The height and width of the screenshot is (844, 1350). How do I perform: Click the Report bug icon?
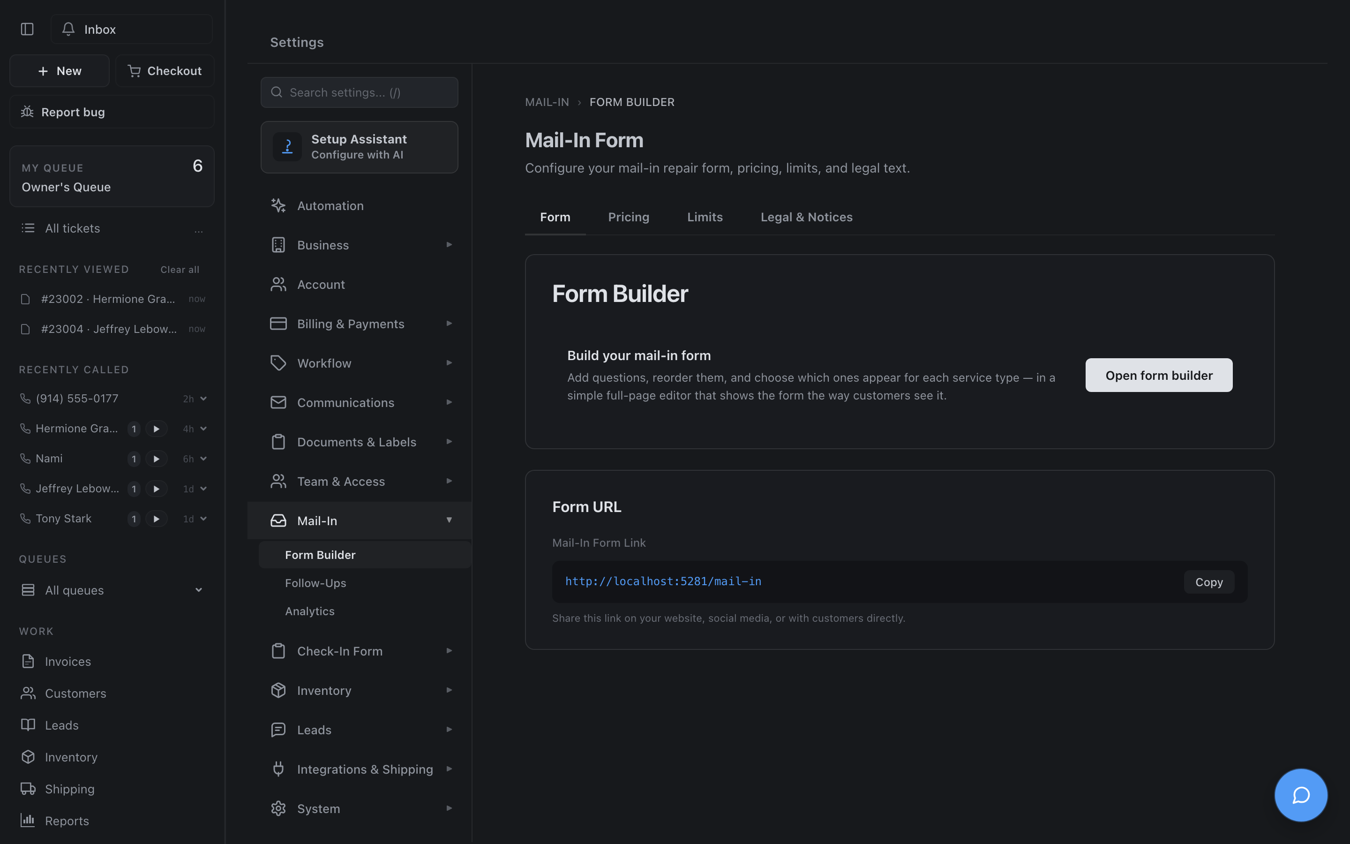pyautogui.click(x=27, y=112)
